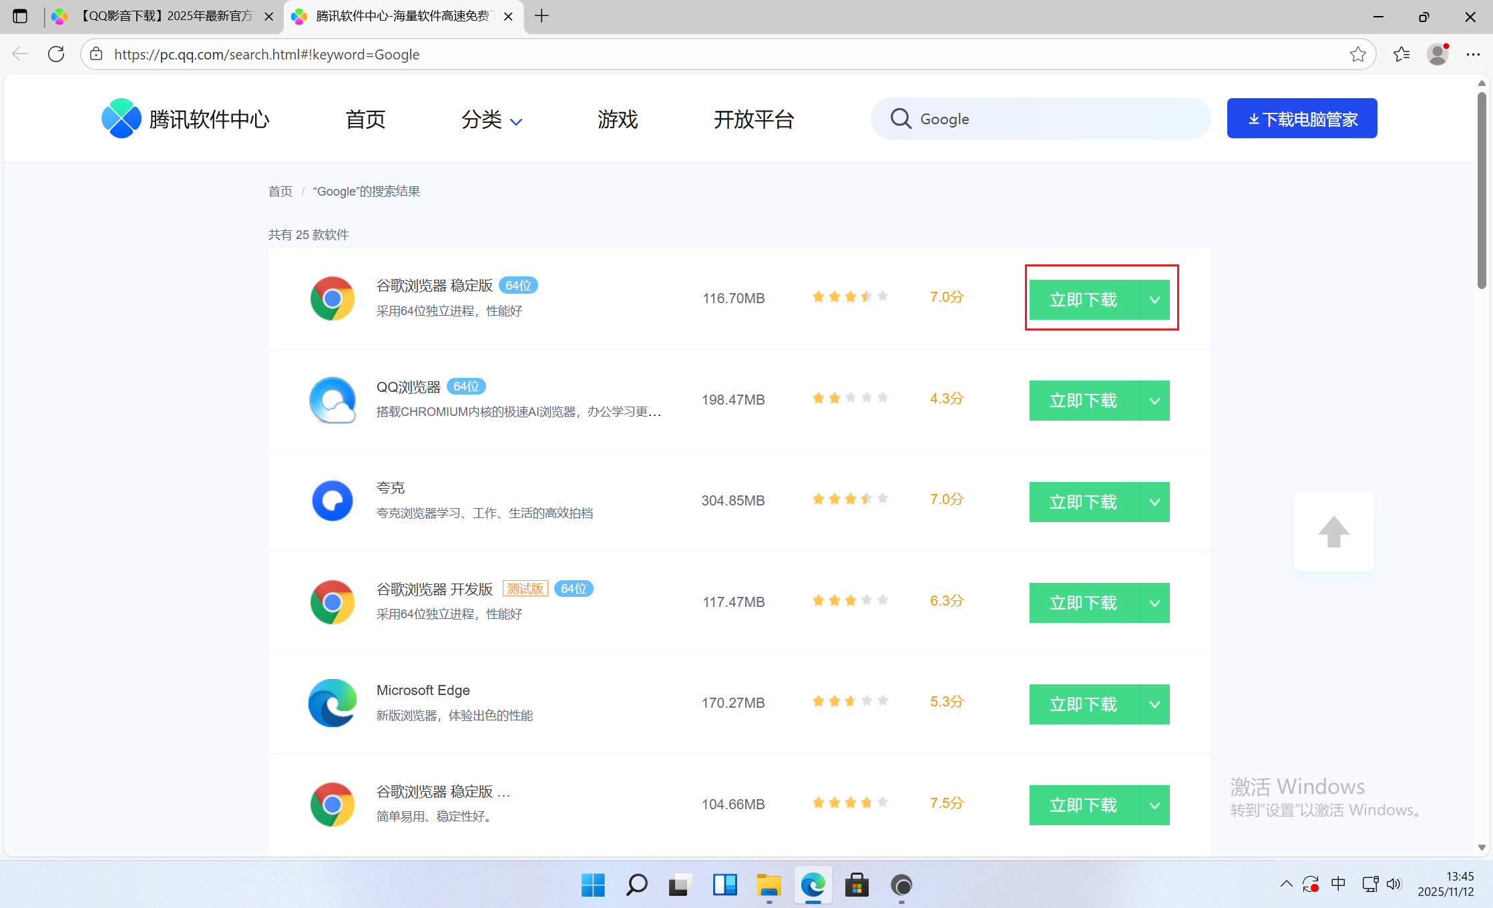This screenshot has height=908, width=1493.
Task: Click the 夸克 browser app icon
Action: tap(332, 501)
